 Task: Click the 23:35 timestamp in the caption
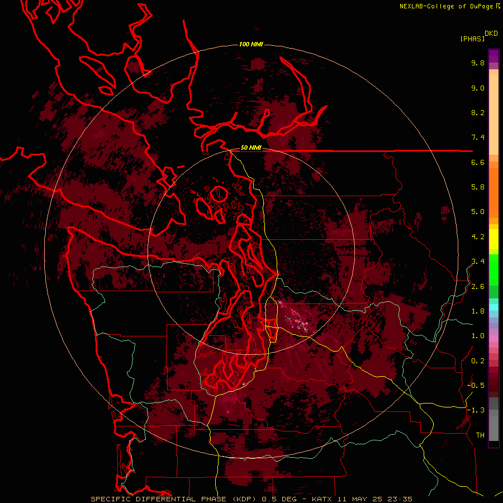tap(401, 499)
